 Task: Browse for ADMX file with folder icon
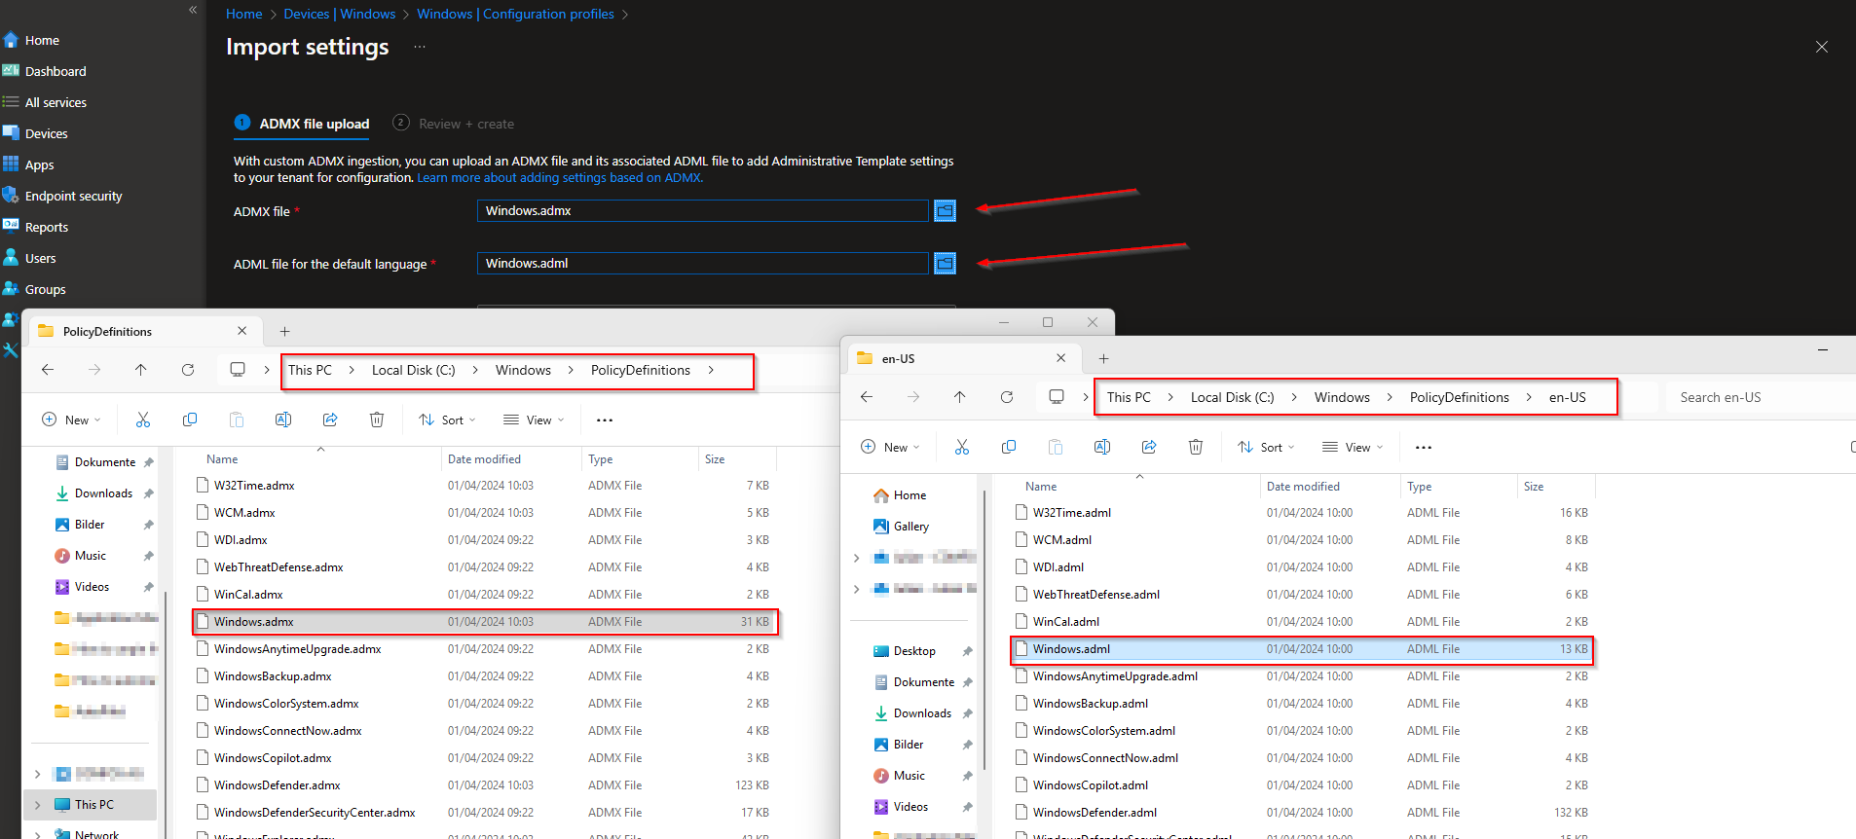[x=945, y=210]
